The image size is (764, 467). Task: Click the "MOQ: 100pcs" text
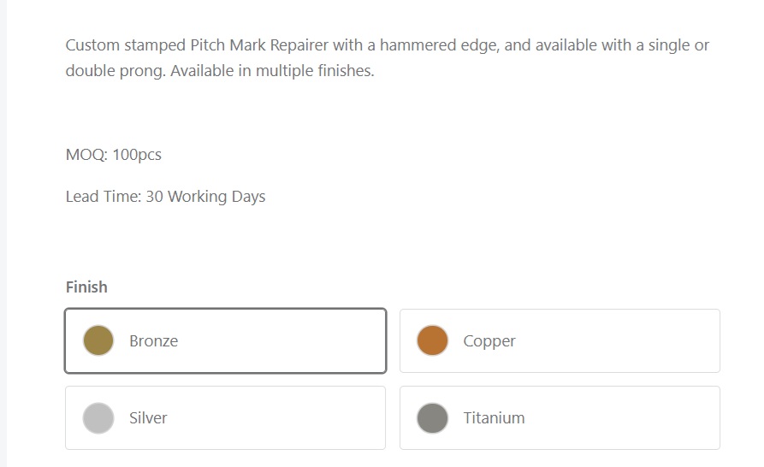[x=113, y=155]
